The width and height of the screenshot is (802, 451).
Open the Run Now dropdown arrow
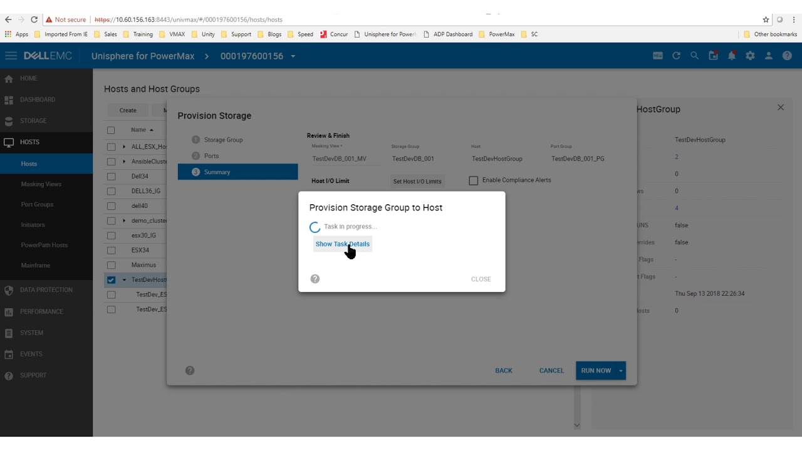[x=621, y=370]
